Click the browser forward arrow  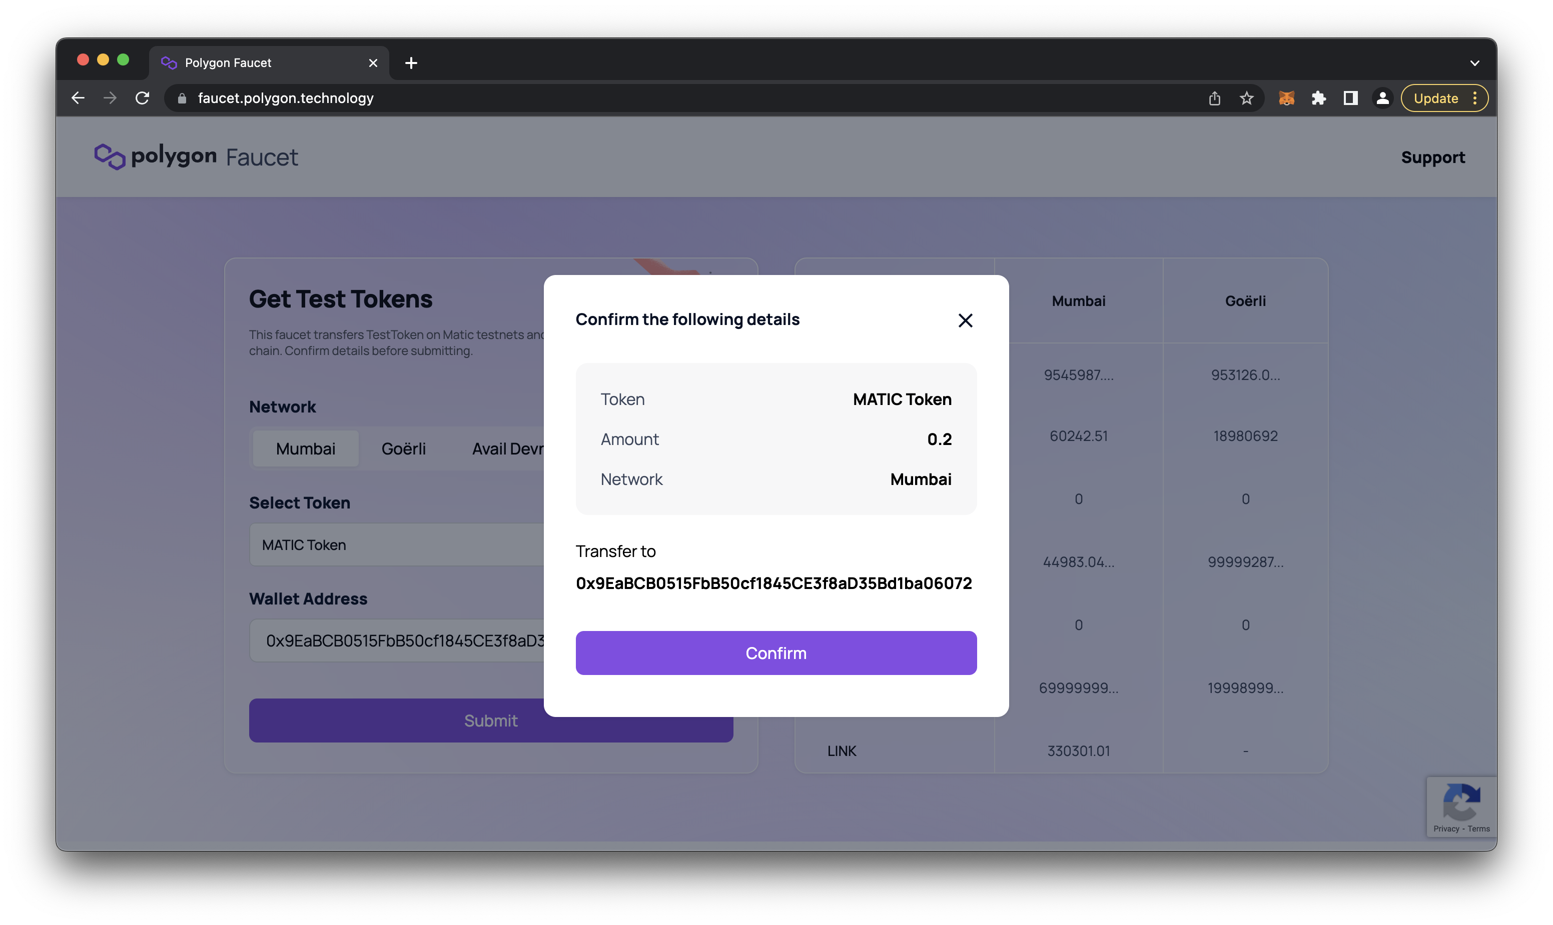coord(110,98)
